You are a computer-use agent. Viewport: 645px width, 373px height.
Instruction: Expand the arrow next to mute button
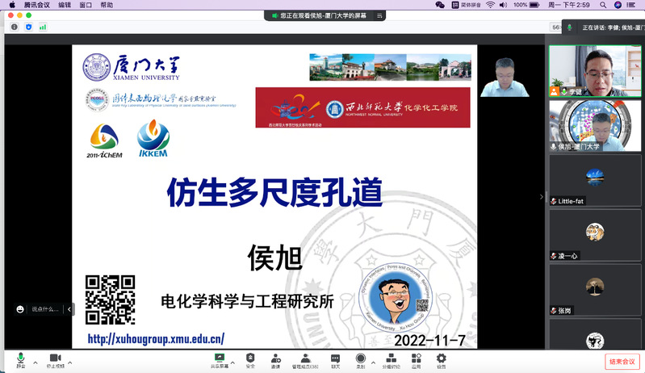tap(36, 362)
